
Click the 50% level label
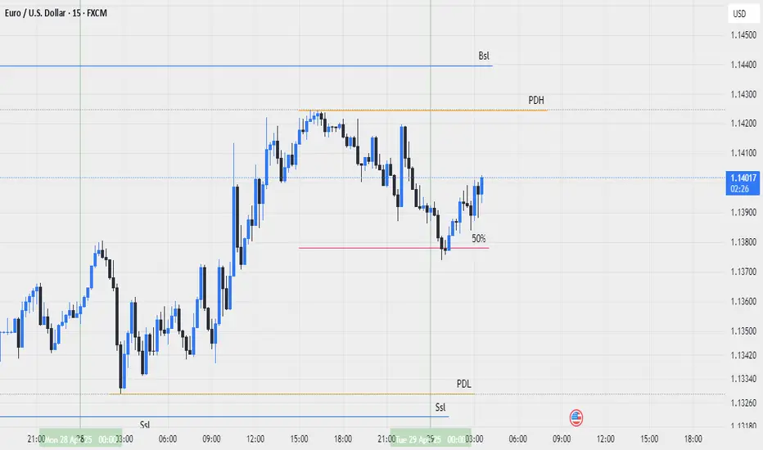tap(479, 238)
